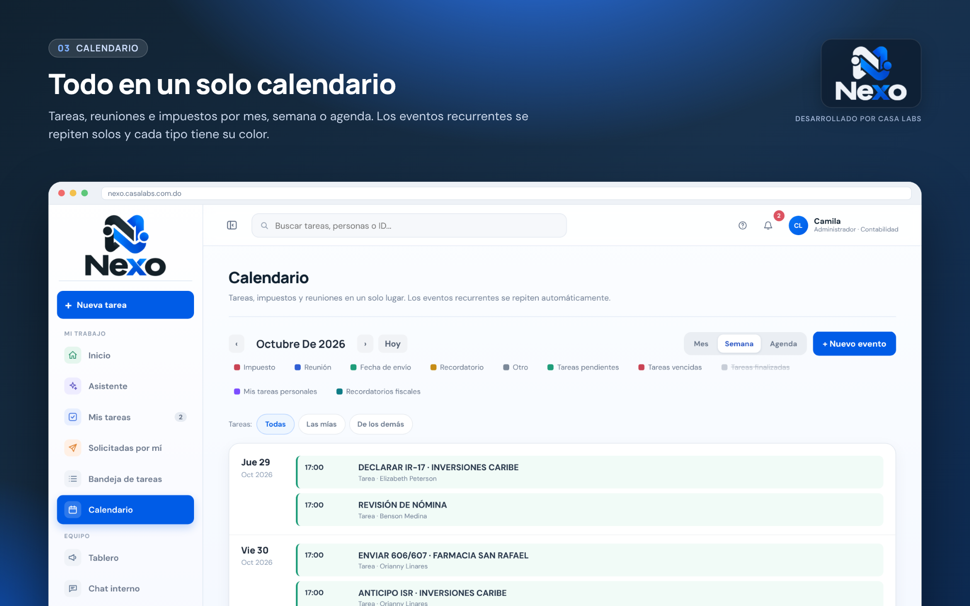Open Bandeja de tareas in the sidebar
970x606 pixels.
(x=125, y=478)
